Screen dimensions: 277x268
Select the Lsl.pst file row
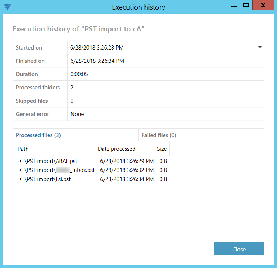(x=45, y=179)
